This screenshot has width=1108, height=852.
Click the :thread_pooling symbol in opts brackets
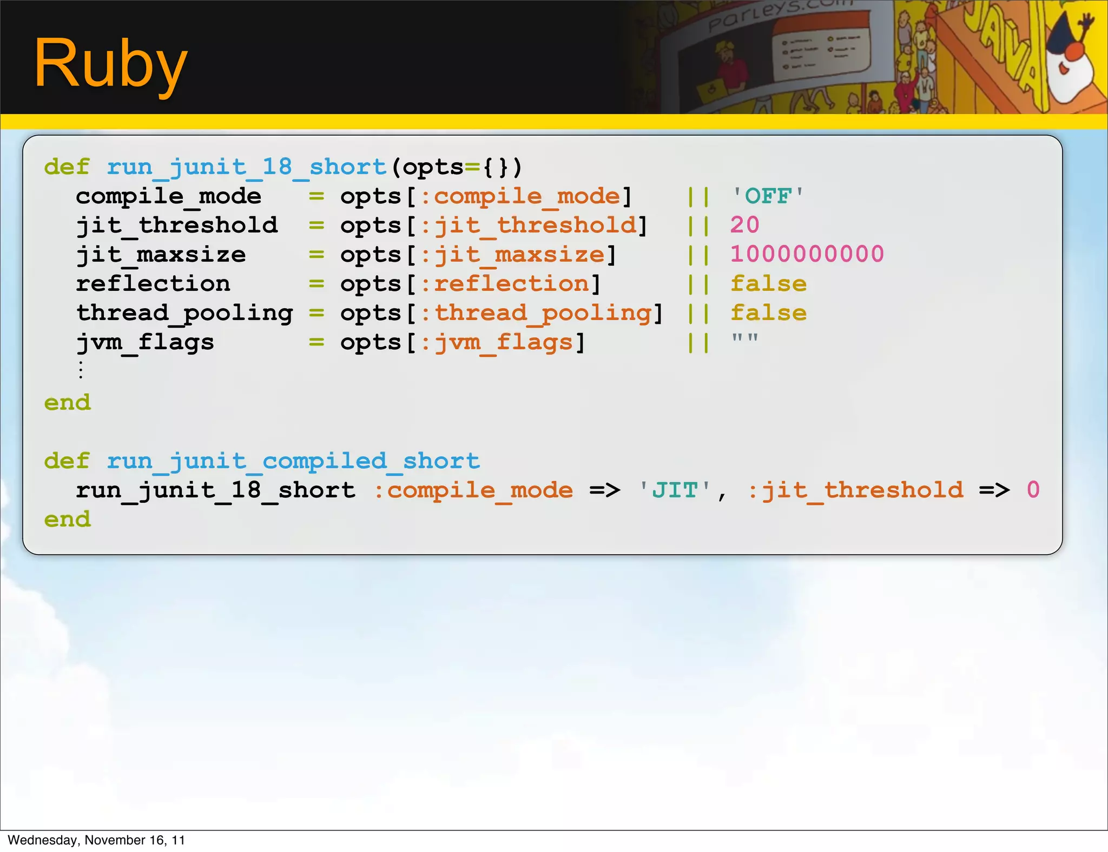click(x=536, y=313)
